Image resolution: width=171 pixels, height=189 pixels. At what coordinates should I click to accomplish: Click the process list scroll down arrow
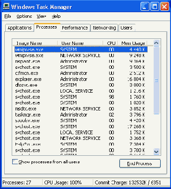(x=156, y=151)
